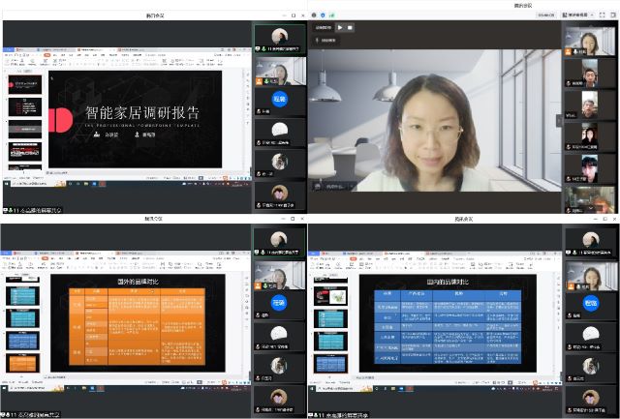
Task: Select the blue table slide thumbnail in orange-table window
Action: 23,341
